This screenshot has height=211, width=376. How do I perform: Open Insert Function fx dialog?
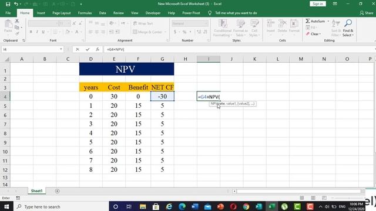pyautogui.click(x=98, y=49)
